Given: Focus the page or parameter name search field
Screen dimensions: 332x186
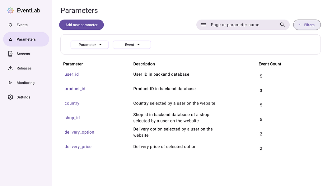Looking at the screenshot, I should point(243,25).
